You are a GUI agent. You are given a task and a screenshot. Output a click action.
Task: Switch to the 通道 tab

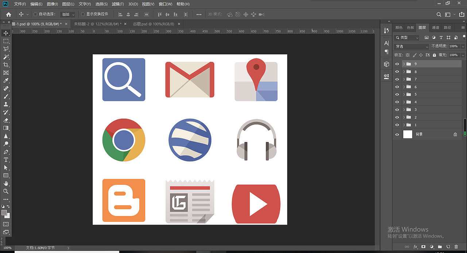pos(436,27)
